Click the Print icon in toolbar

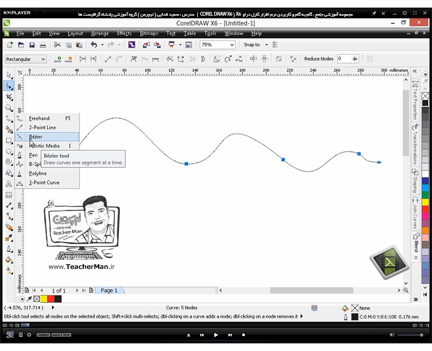point(43,45)
